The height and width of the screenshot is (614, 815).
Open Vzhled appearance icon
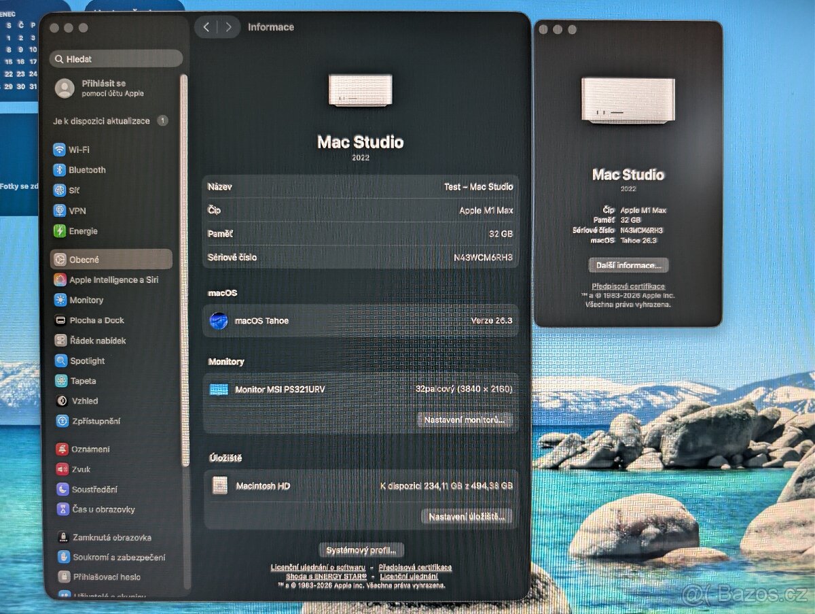pyautogui.click(x=62, y=401)
